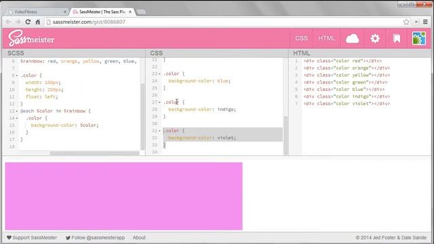
Task: Open the About link in footer
Action: coord(139,238)
